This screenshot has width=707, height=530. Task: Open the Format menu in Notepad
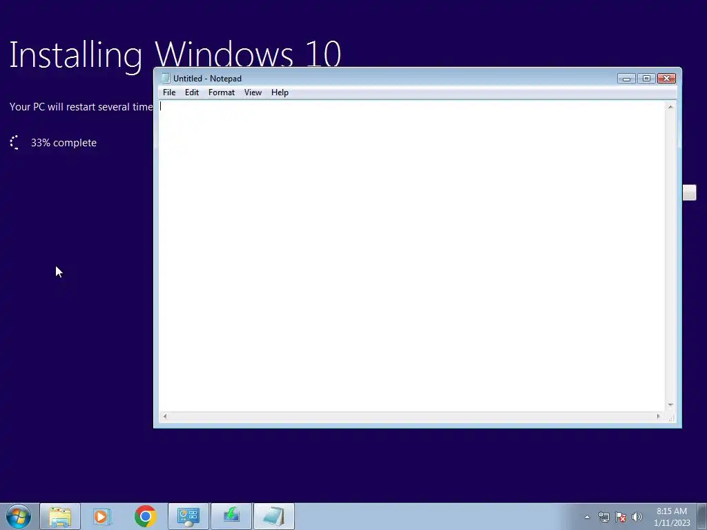222,92
